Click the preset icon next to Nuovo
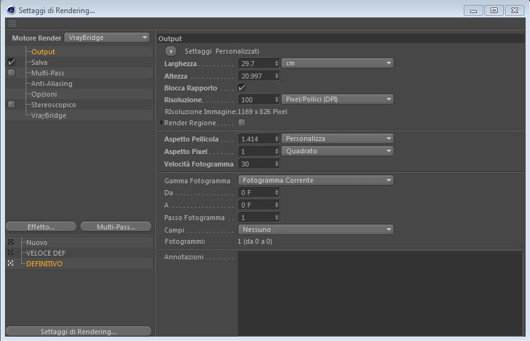The height and width of the screenshot is (341, 530). click(x=11, y=242)
